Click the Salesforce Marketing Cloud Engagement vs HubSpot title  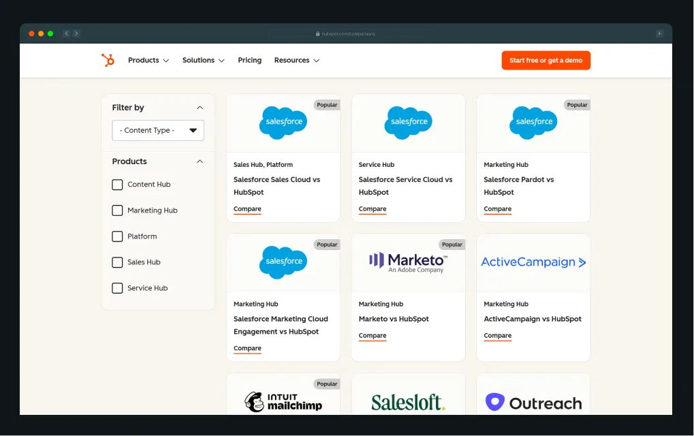click(281, 326)
